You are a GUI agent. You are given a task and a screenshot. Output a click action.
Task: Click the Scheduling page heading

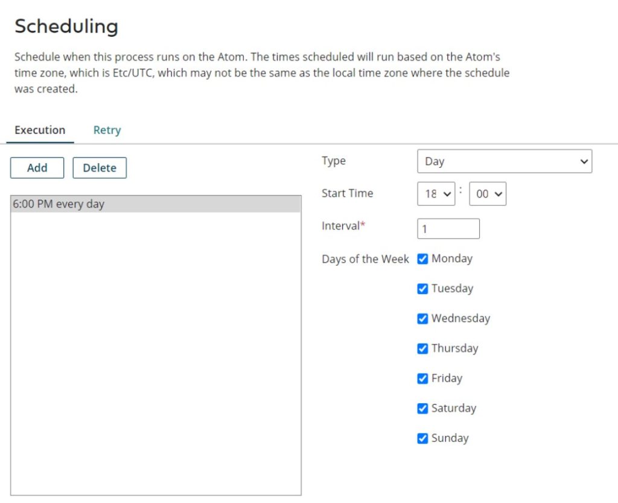coord(66,27)
